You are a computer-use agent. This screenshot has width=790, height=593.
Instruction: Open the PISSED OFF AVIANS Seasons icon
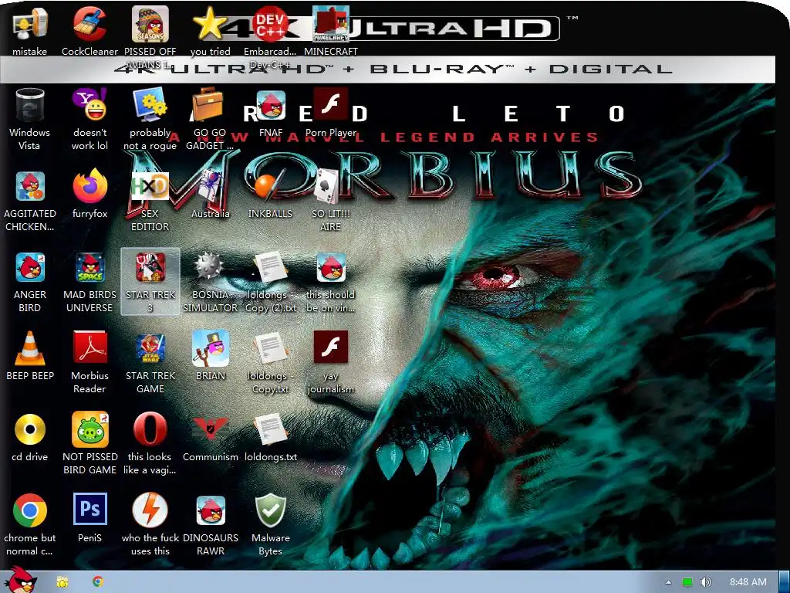150,24
